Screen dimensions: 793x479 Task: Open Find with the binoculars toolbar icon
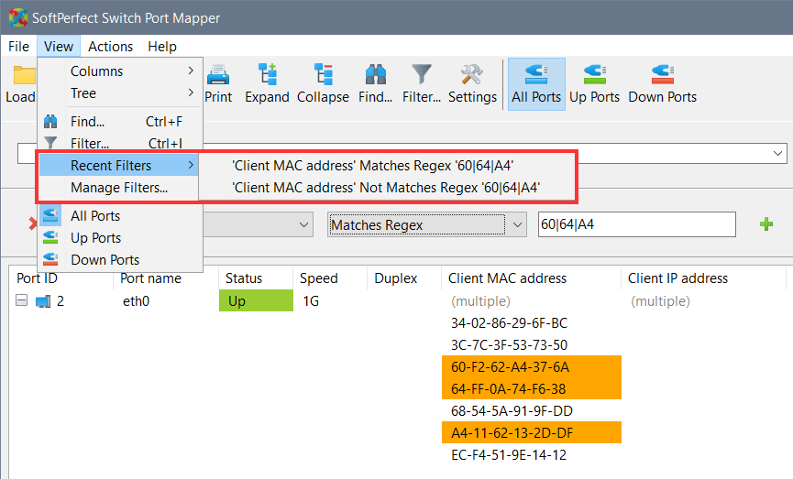pos(375,75)
